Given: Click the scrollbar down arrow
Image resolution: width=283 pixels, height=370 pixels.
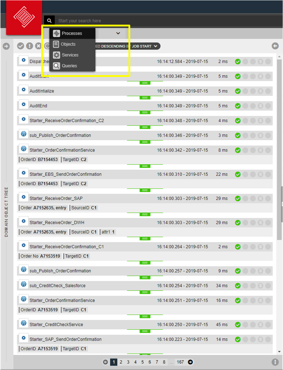Looking at the screenshot, I should tap(279, 352).
